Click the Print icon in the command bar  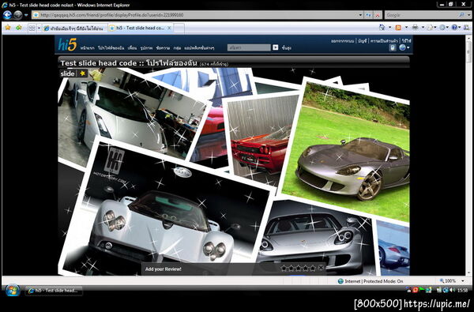click(x=416, y=27)
